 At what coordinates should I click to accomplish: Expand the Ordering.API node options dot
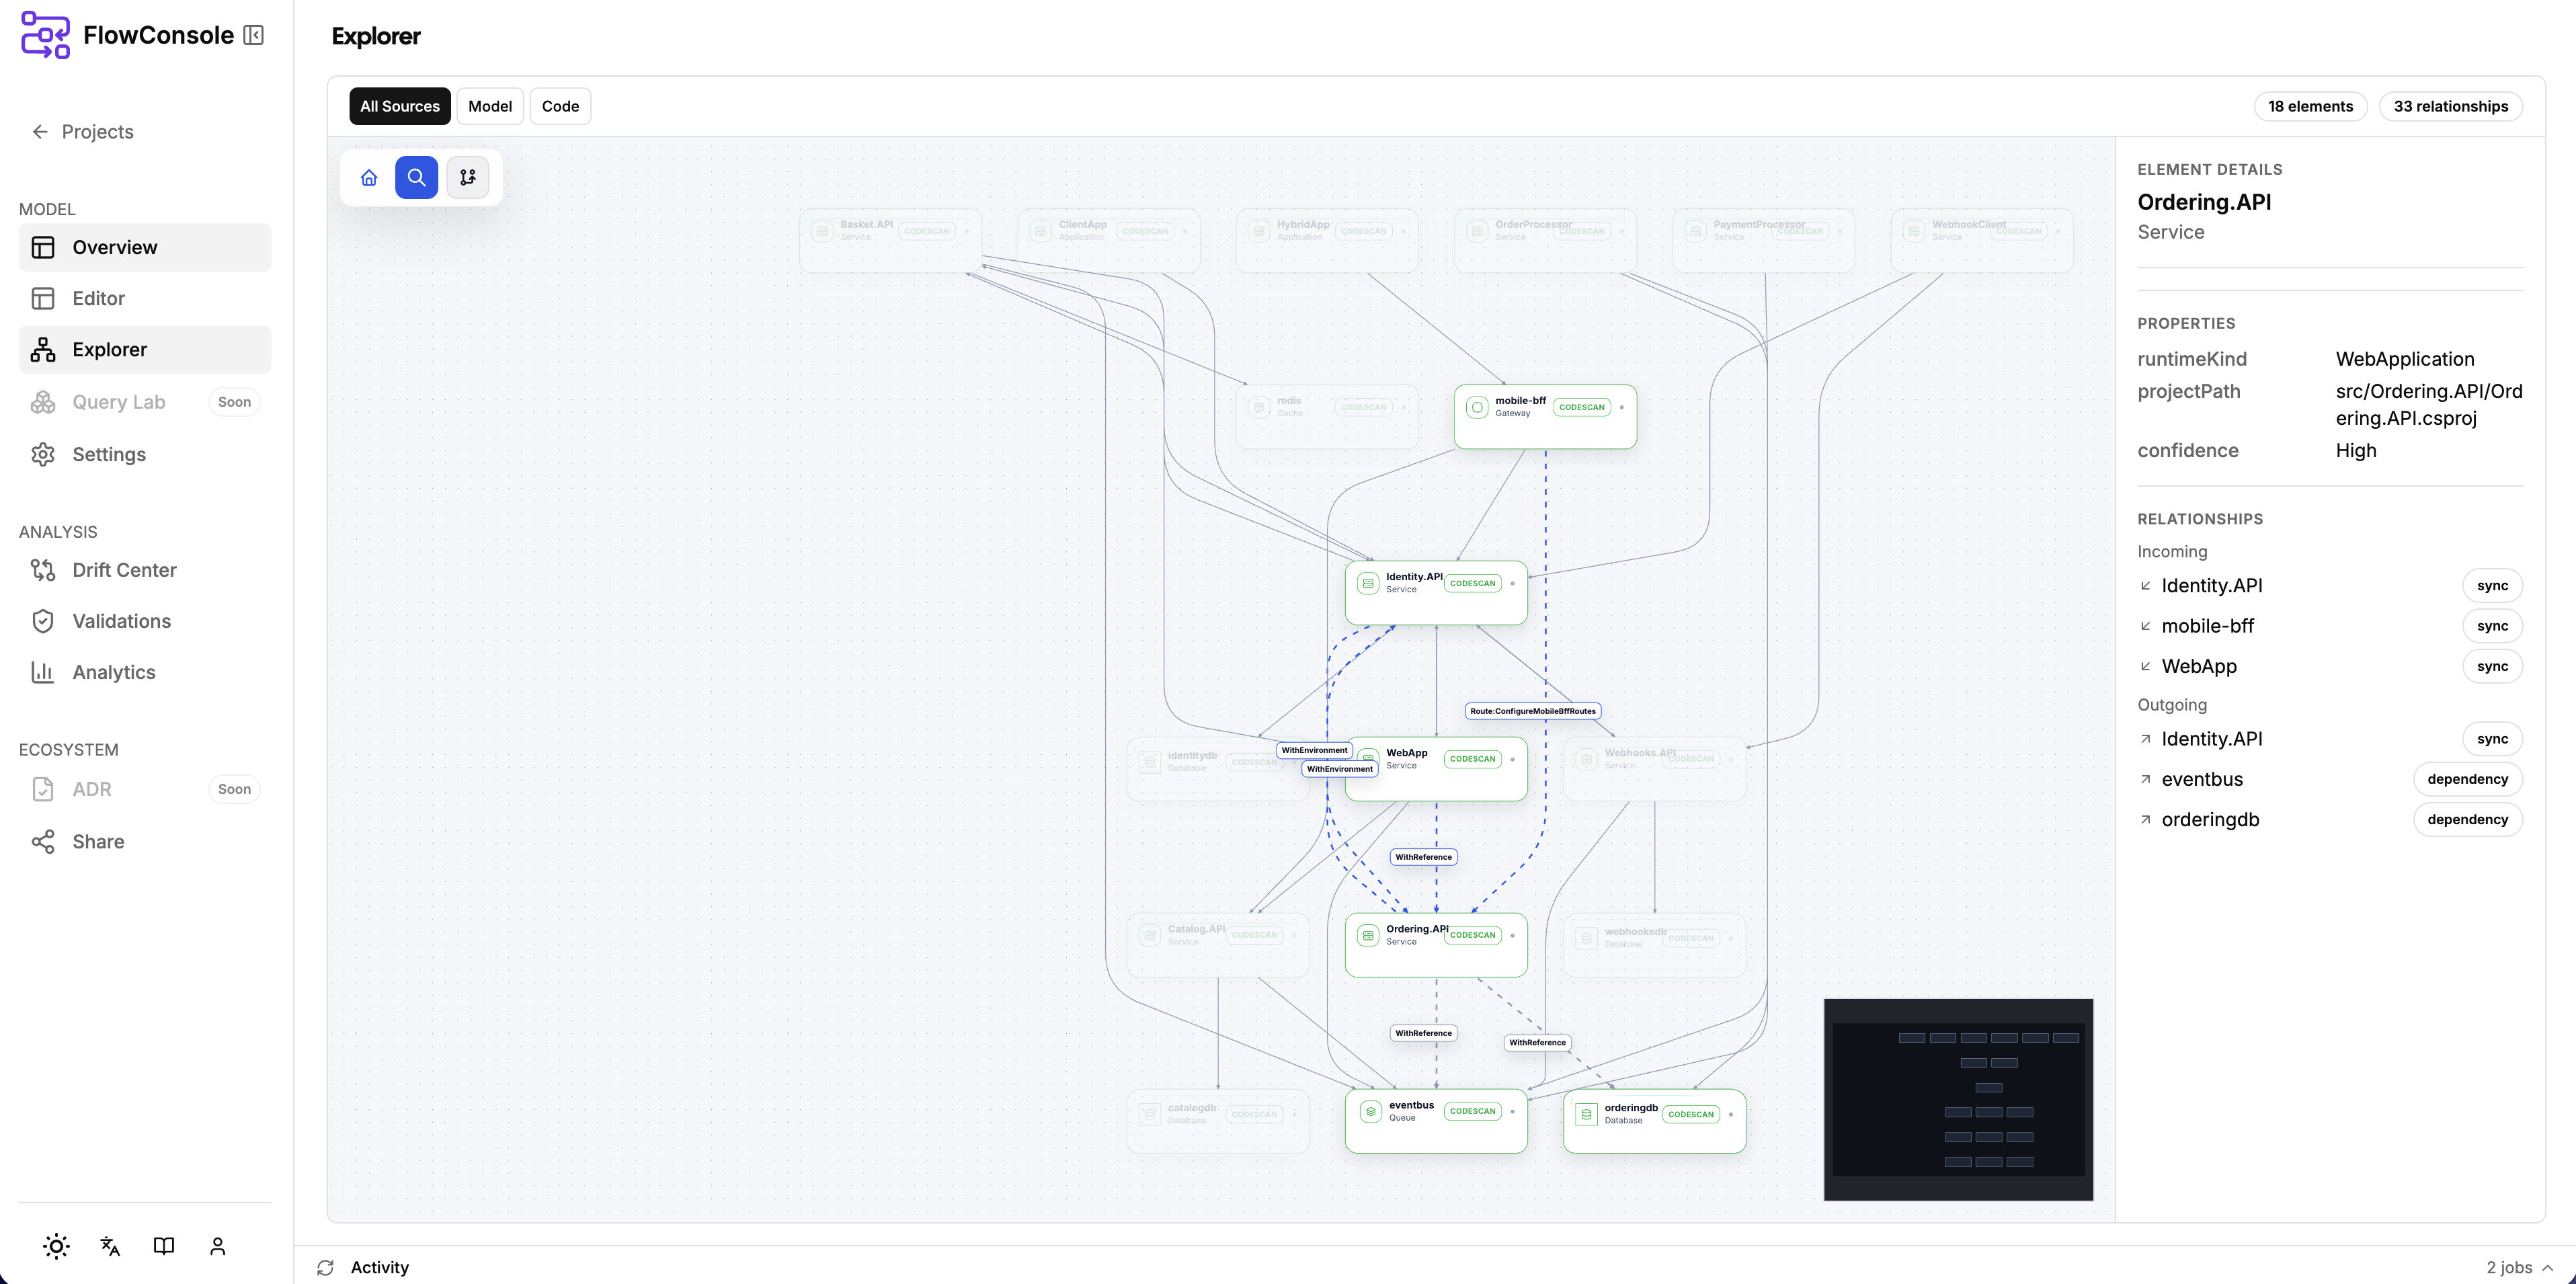(1514, 936)
